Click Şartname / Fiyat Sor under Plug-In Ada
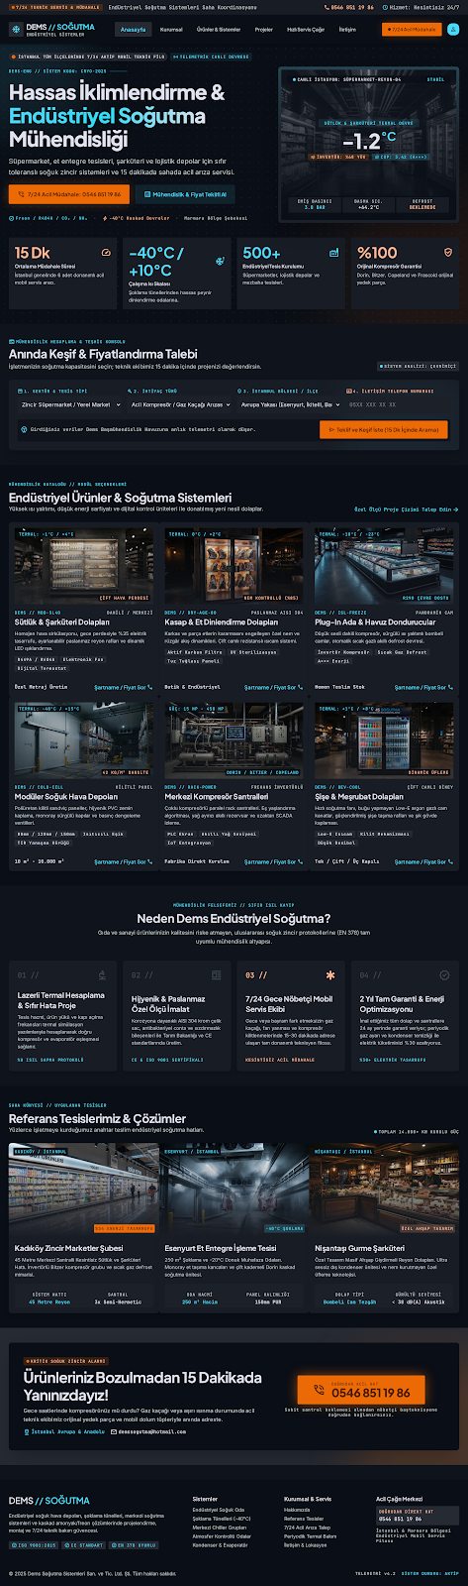 click(x=424, y=687)
